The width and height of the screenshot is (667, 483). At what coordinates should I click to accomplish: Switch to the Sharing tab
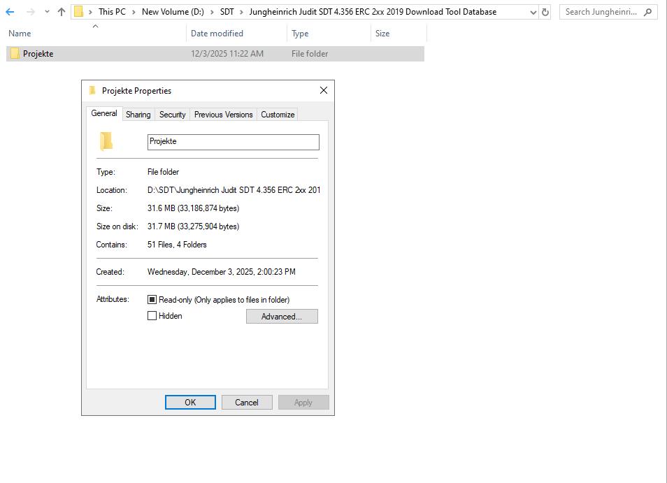coord(138,114)
